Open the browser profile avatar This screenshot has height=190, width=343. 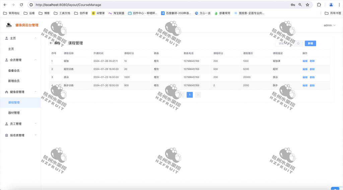(331, 5)
